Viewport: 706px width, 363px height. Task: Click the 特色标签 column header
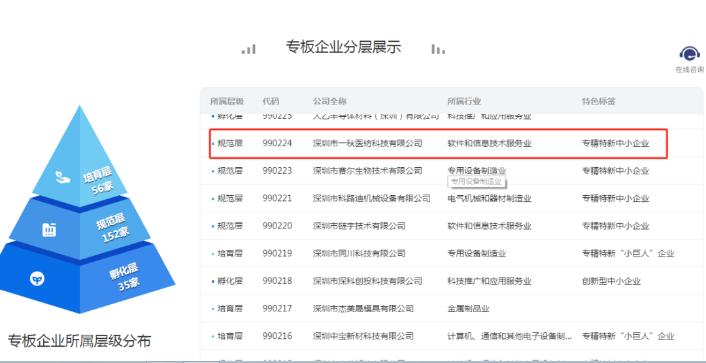tap(599, 101)
